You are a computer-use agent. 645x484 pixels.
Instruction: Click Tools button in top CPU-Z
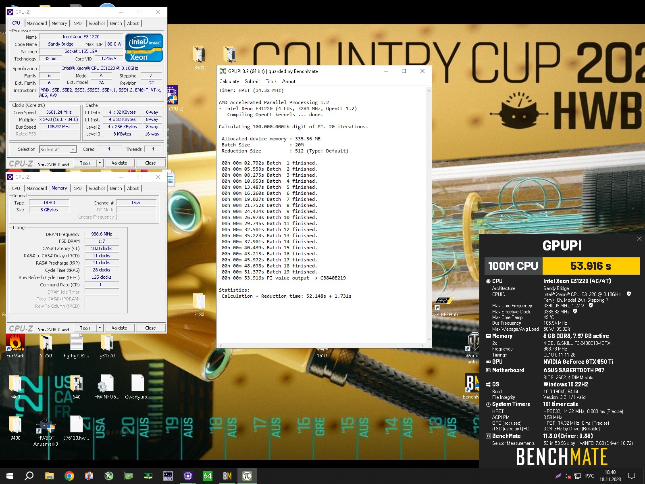pyautogui.click(x=85, y=163)
